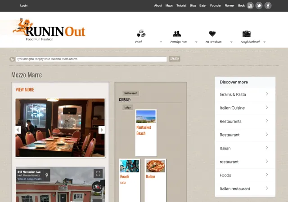
Task: Click the RuninOut monkey logo
Action: [x=49, y=29]
